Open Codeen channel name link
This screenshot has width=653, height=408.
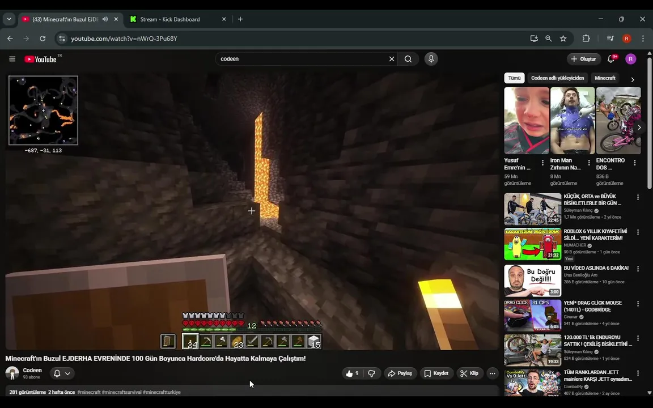(32, 370)
